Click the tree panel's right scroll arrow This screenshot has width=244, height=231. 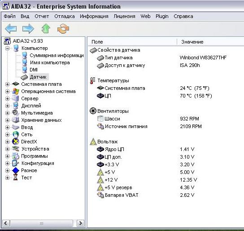(80, 223)
